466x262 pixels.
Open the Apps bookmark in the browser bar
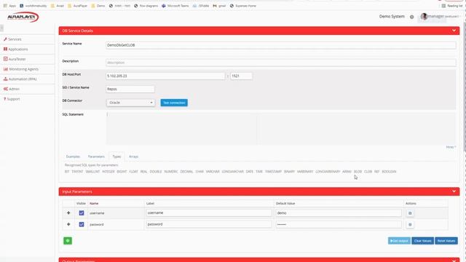pos(9,6)
